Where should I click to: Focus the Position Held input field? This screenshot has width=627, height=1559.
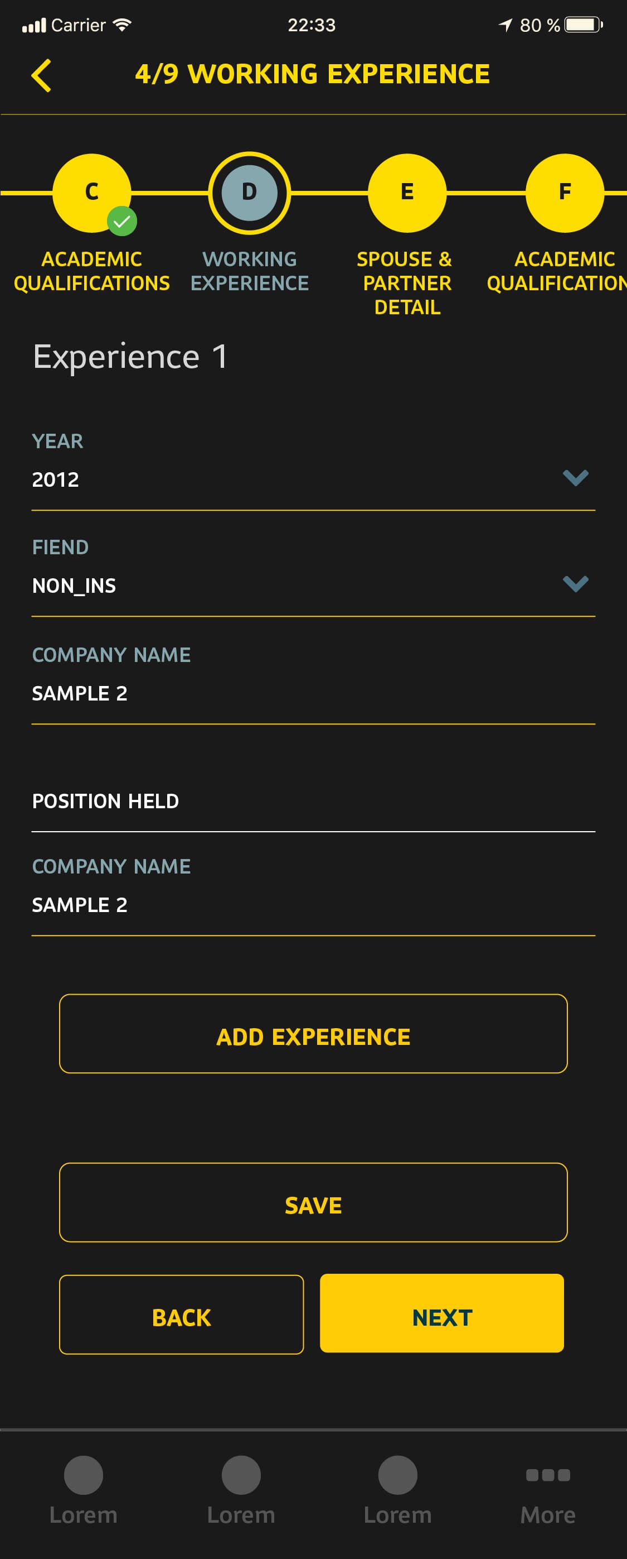click(x=313, y=802)
